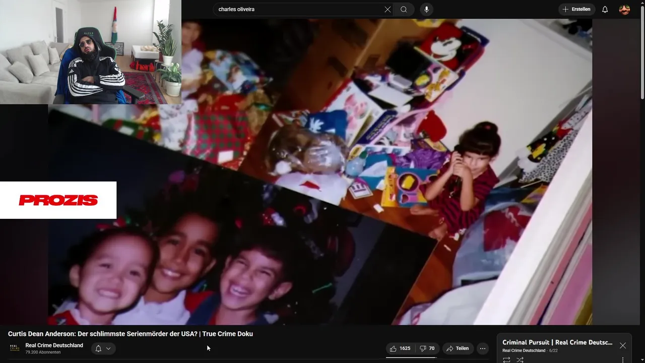Viewport: 645px width, 363px height.
Task: Share the video via Teilen
Action: point(458,348)
